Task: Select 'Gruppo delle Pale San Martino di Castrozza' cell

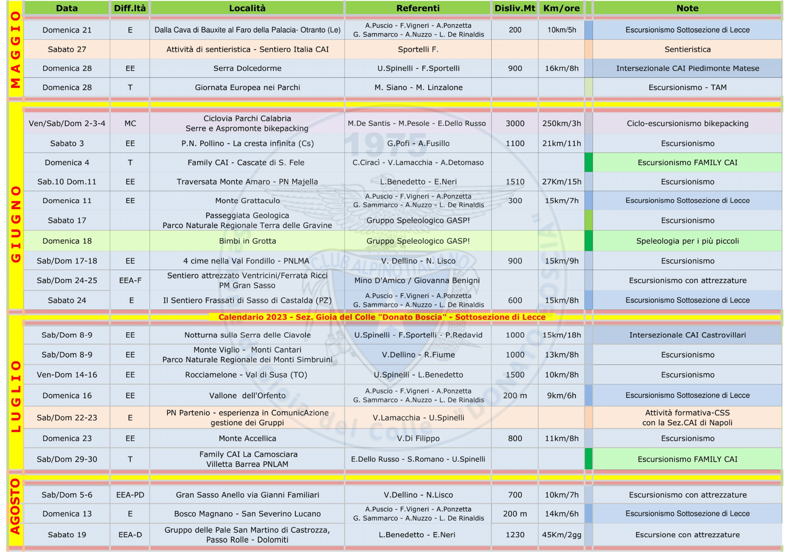Action: [247, 535]
